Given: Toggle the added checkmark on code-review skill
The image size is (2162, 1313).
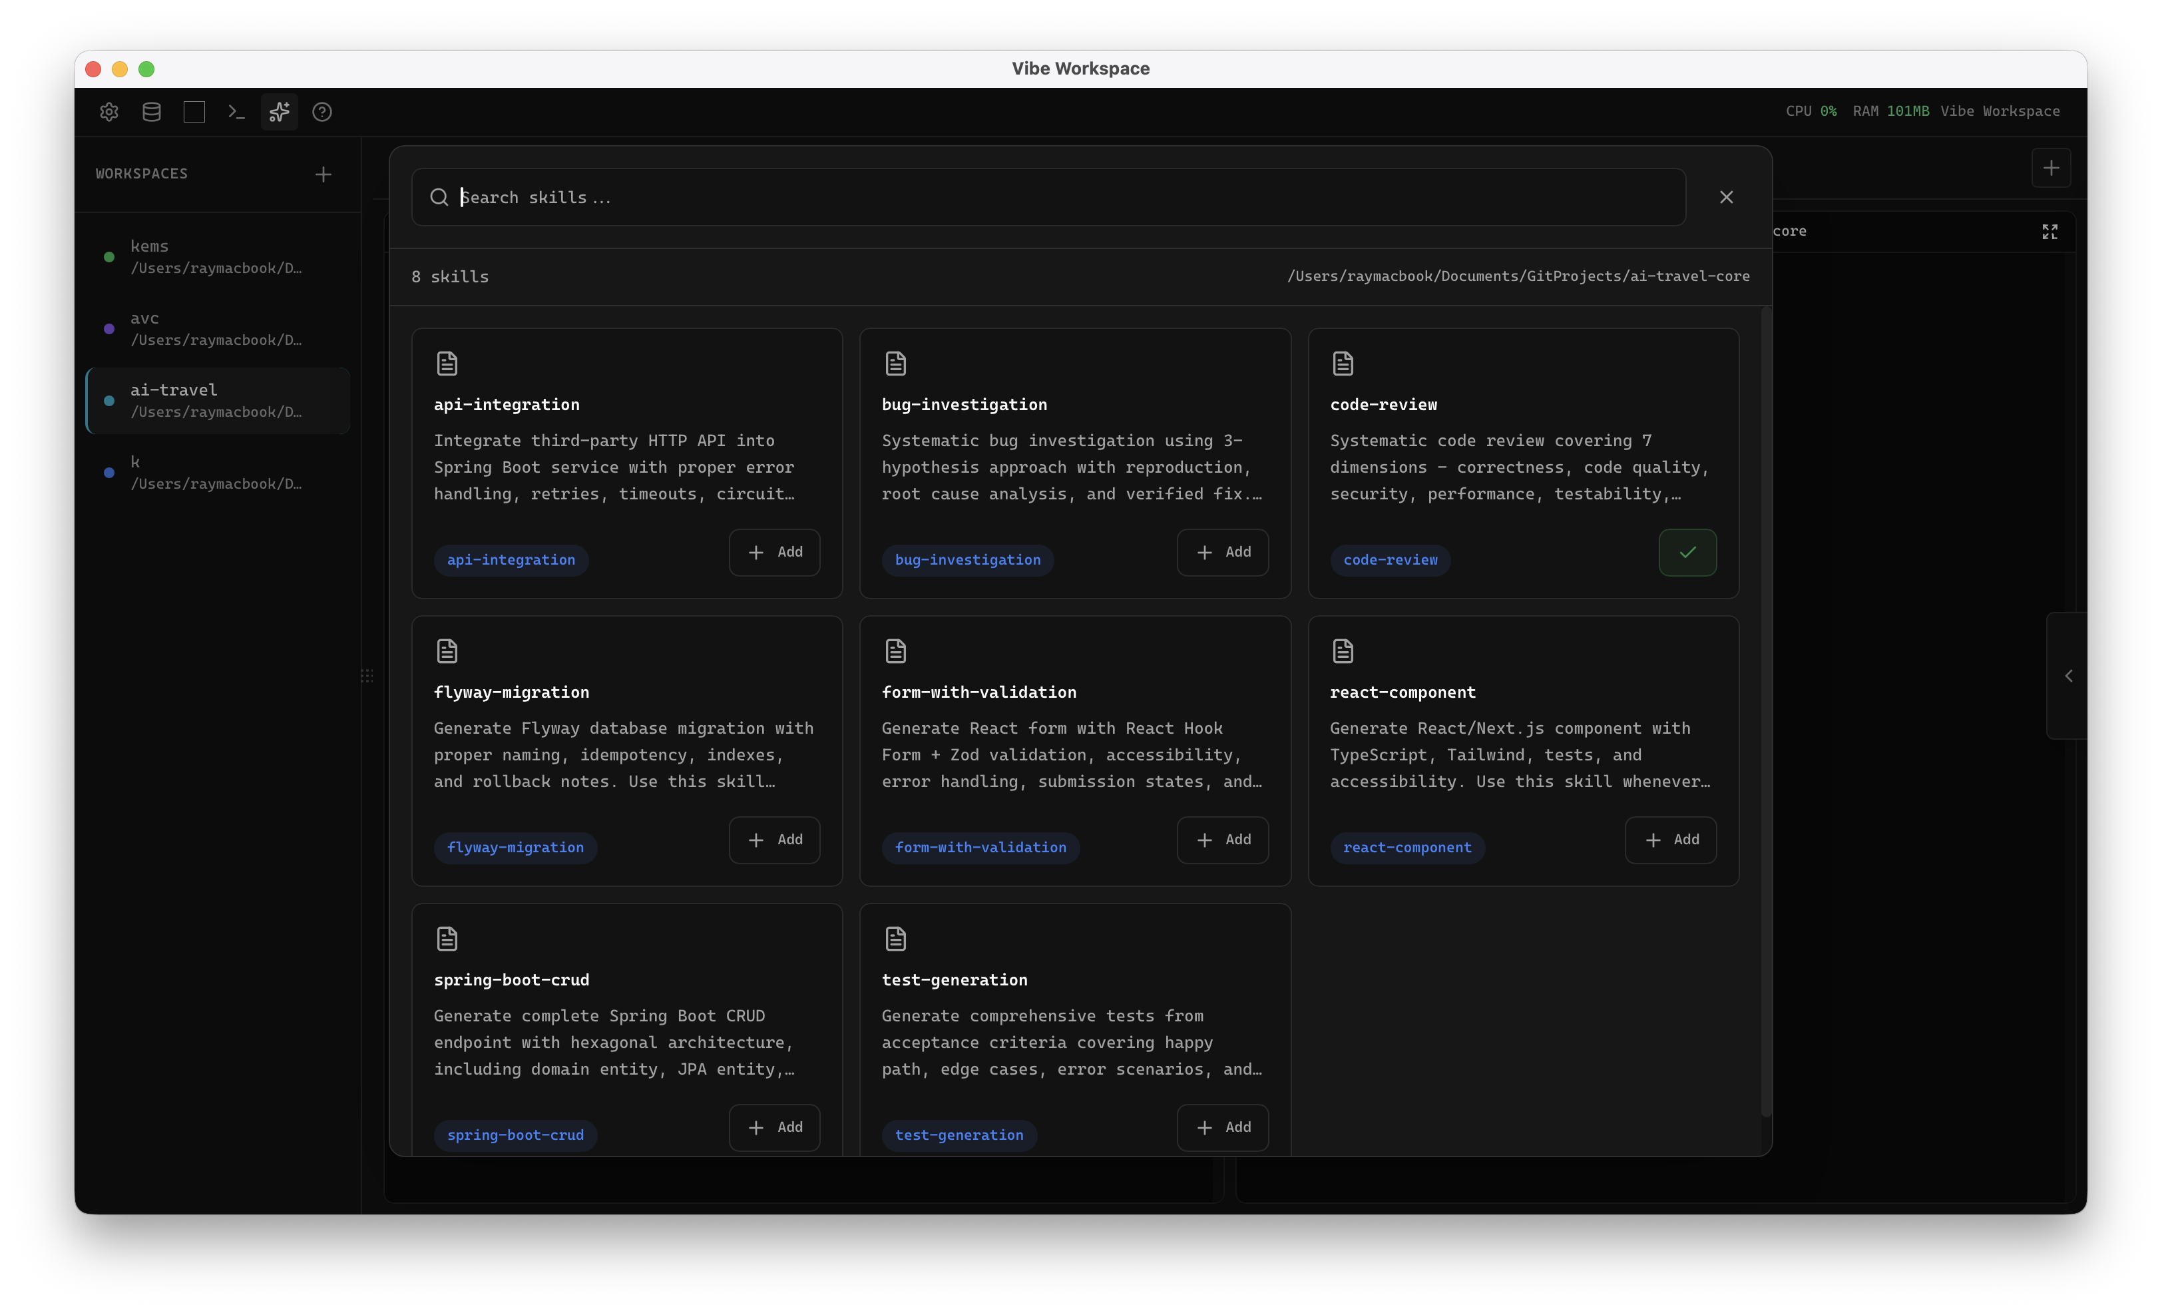Looking at the screenshot, I should coord(1687,552).
